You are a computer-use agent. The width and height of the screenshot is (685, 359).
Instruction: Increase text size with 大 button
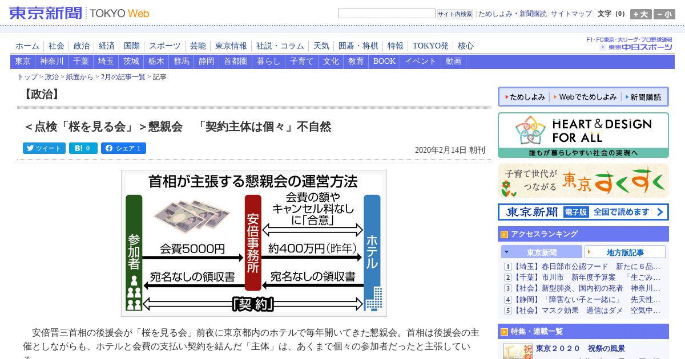click(641, 14)
